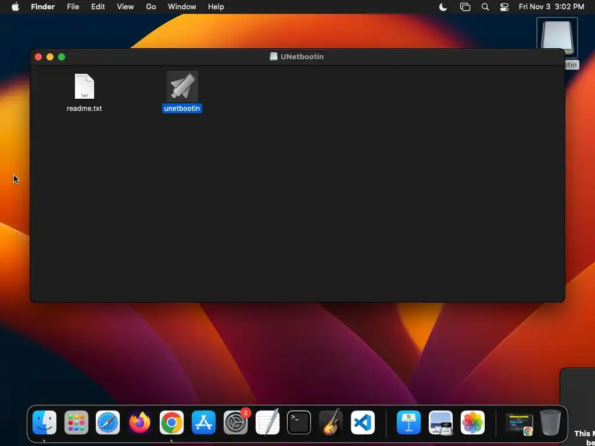Open the View menu
Viewport: 595px width, 446px height.
(126, 7)
